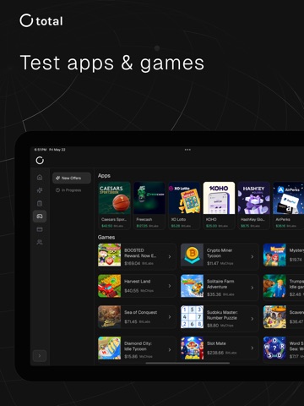
Task: Open the Freecash app offer
Action: coord(149,206)
